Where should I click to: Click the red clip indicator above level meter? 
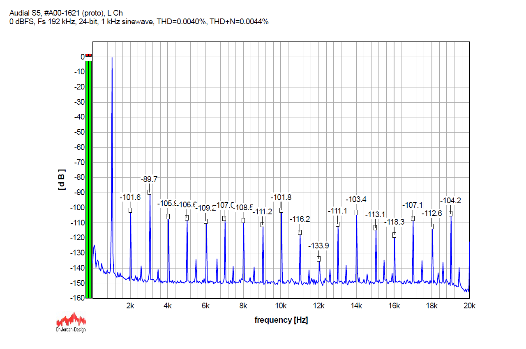pos(89,55)
